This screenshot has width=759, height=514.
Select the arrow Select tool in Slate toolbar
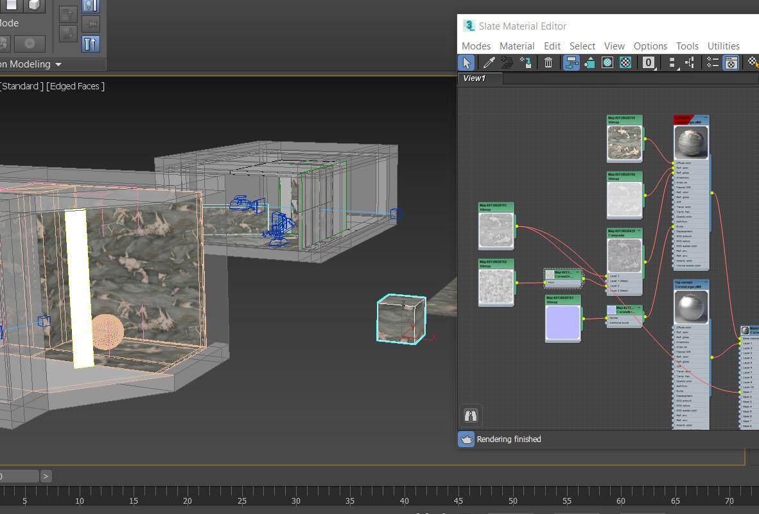(466, 62)
